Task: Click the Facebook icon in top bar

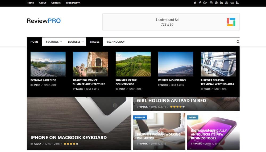Action: point(200,3)
